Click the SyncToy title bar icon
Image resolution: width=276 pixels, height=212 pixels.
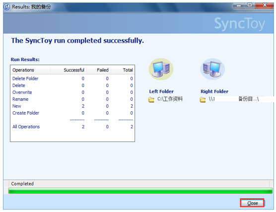pos(6,7)
